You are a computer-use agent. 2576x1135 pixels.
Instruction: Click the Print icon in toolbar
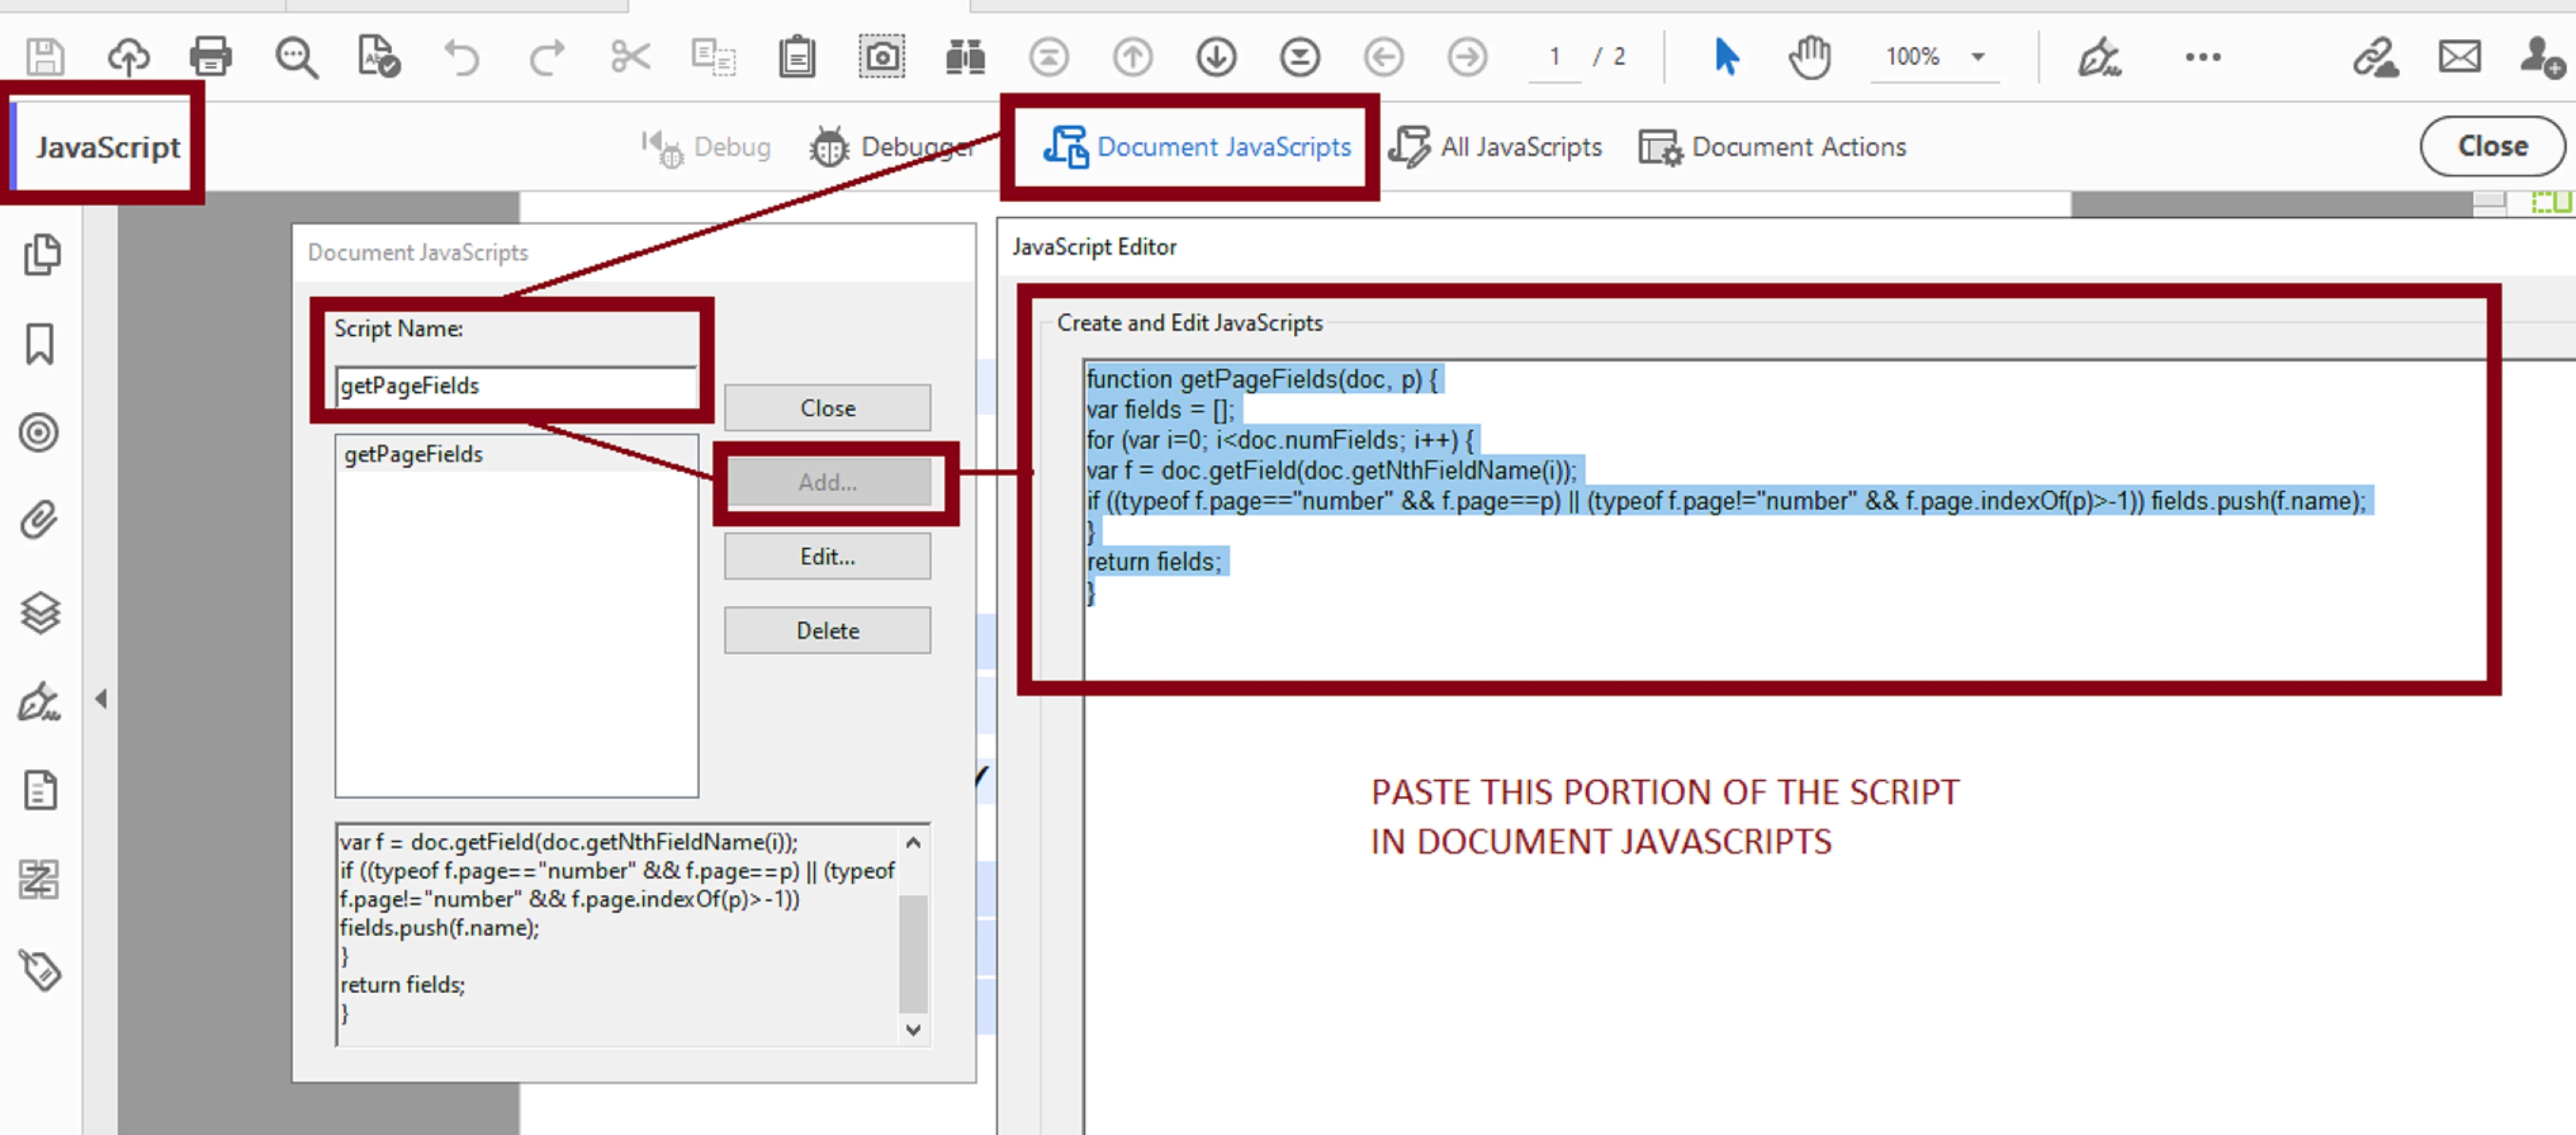210,57
